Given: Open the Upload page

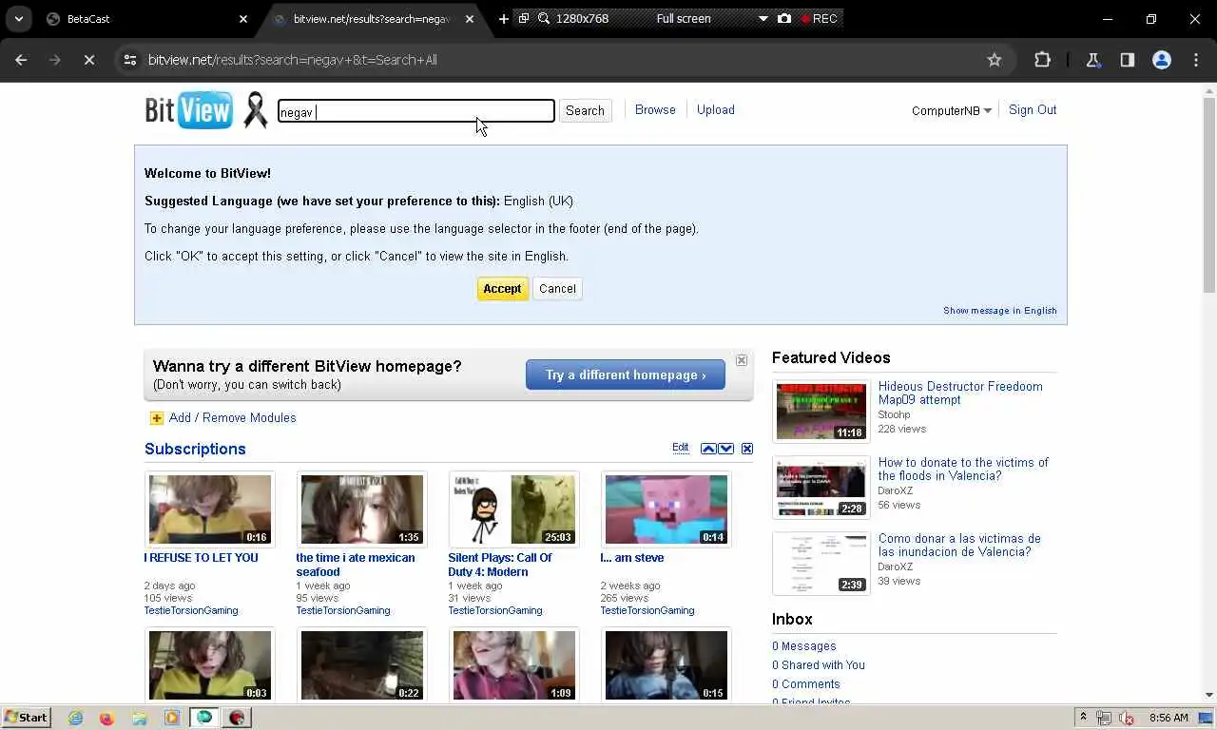Looking at the screenshot, I should point(716,109).
